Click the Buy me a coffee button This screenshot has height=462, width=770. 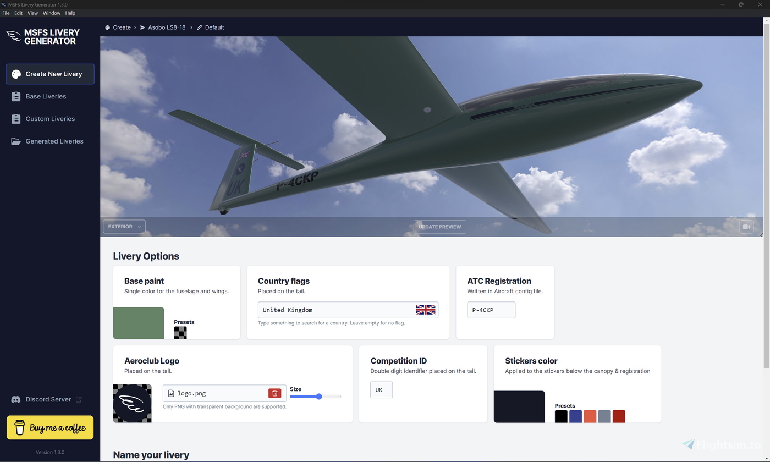[50, 427]
